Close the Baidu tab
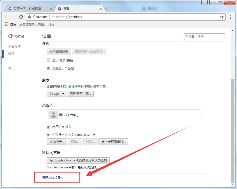The image size is (237, 189). (51, 9)
